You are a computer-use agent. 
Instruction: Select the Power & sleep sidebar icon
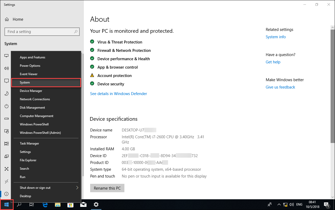point(7,106)
